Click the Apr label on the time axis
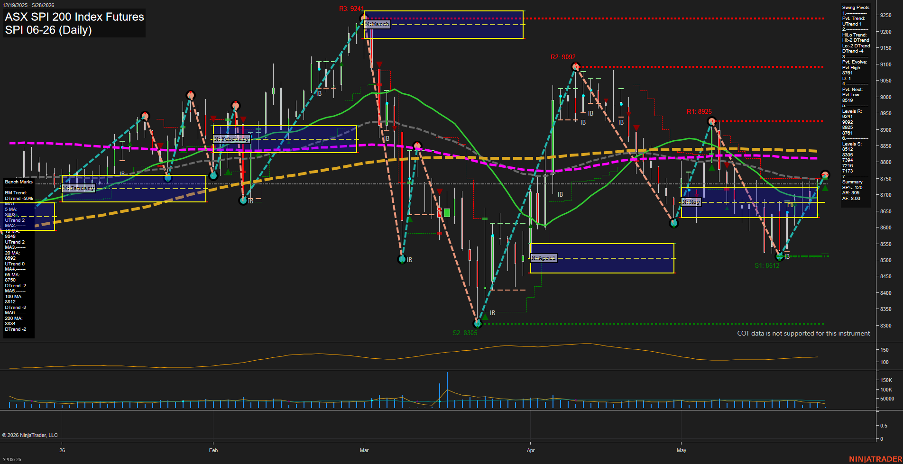Viewport: 903px width, 464px height. [531, 450]
